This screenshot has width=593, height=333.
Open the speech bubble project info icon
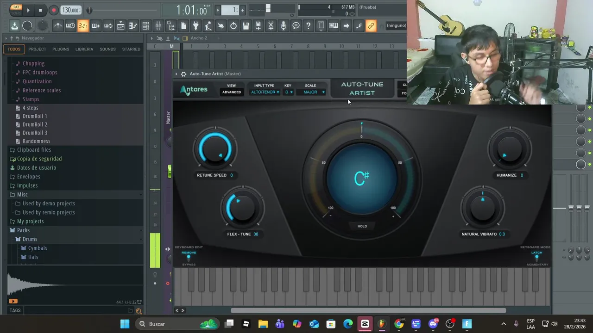(x=296, y=26)
